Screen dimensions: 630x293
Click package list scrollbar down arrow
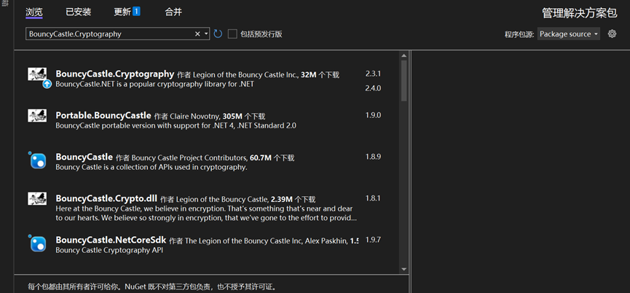click(403, 269)
